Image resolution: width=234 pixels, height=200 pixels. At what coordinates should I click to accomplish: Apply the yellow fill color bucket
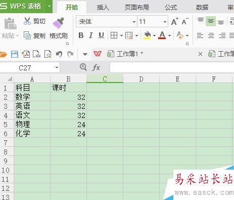coord(147,35)
